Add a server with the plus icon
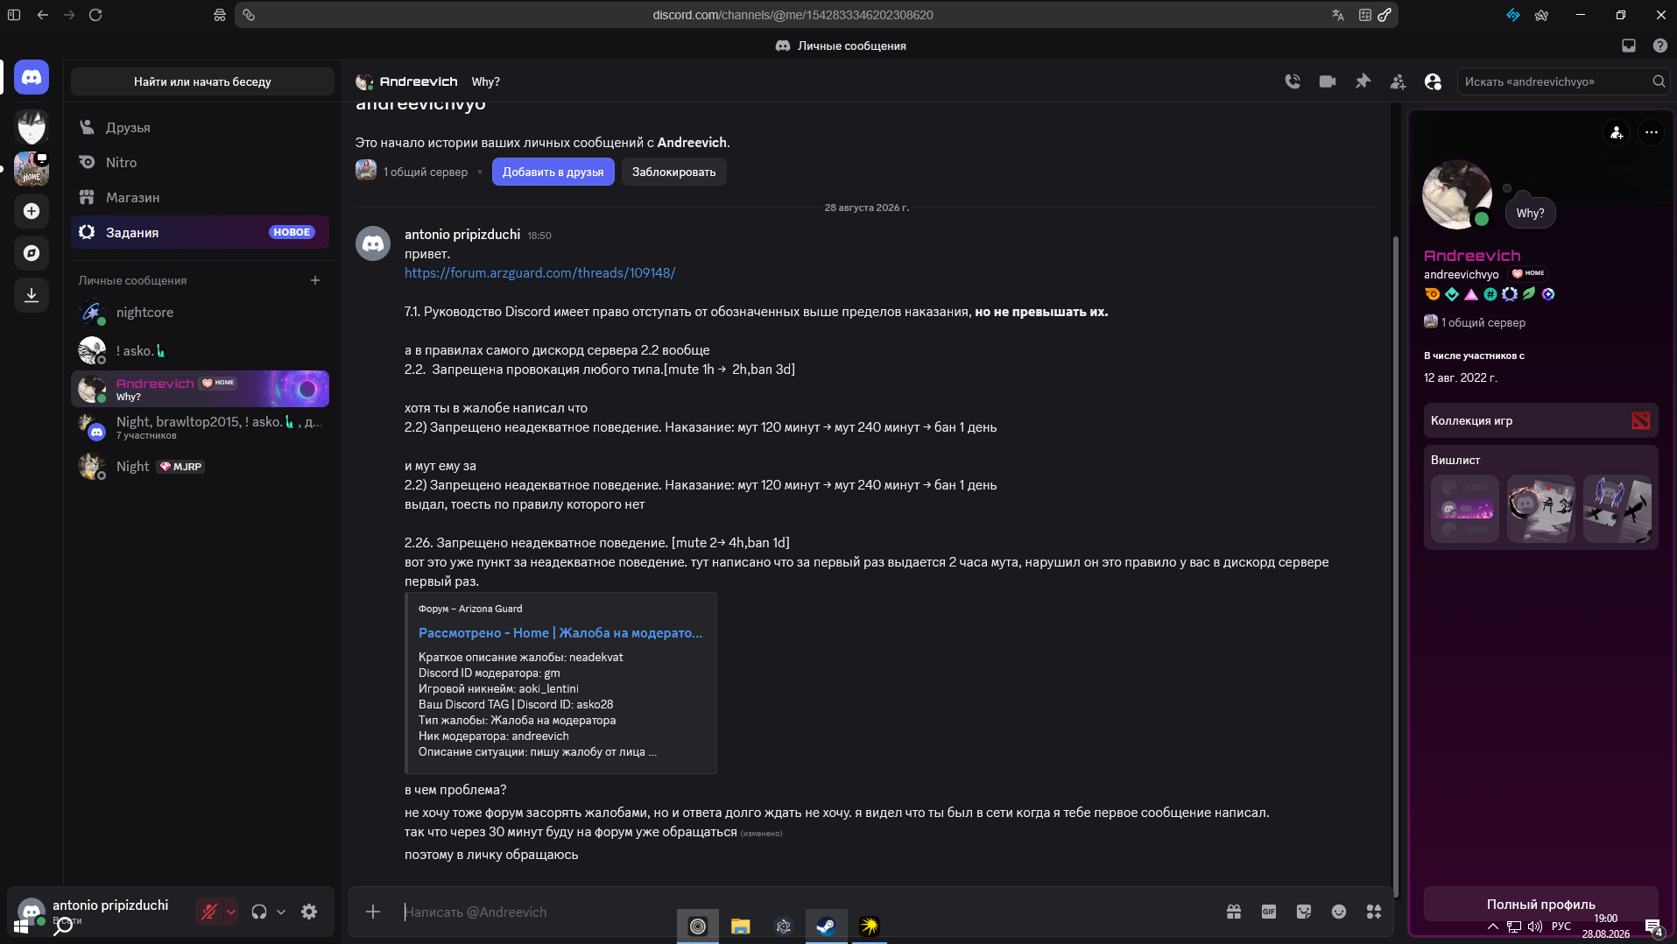The width and height of the screenshot is (1677, 944). 32,211
